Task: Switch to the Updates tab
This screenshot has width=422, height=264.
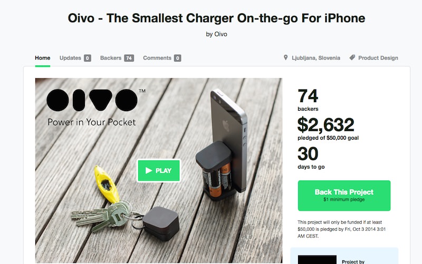Action: tap(70, 58)
